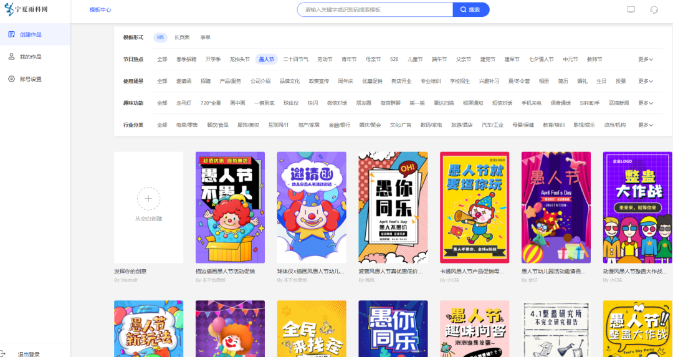The width and height of the screenshot is (673, 357).
Task: Click the caption 发挥你的创意
Action: coord(131,272)
